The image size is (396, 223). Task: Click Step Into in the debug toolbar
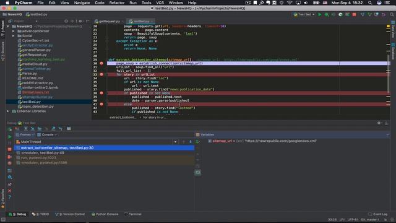[33, 129]
